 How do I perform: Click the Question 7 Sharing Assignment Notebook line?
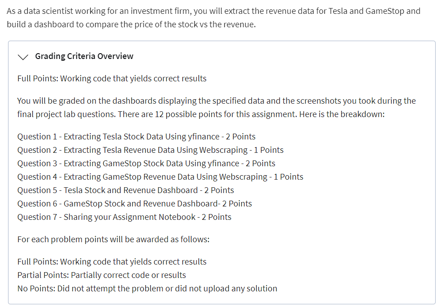point(124,217)
